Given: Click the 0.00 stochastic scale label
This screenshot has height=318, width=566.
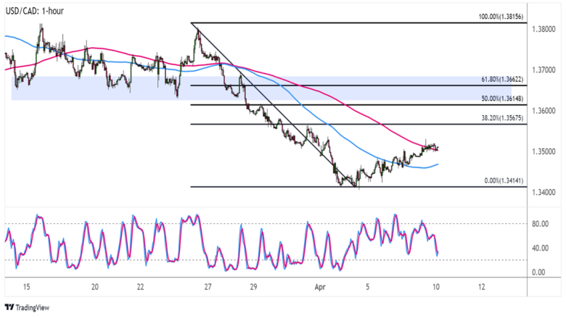Looking at the screenshot, I should (538, 272).
